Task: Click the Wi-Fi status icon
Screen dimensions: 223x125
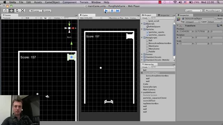Action: tap(175, 2)
